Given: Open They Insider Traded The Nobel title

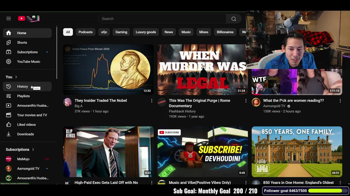Looking at the screenshot, I should pyautogui.click(x=101, y=100).
